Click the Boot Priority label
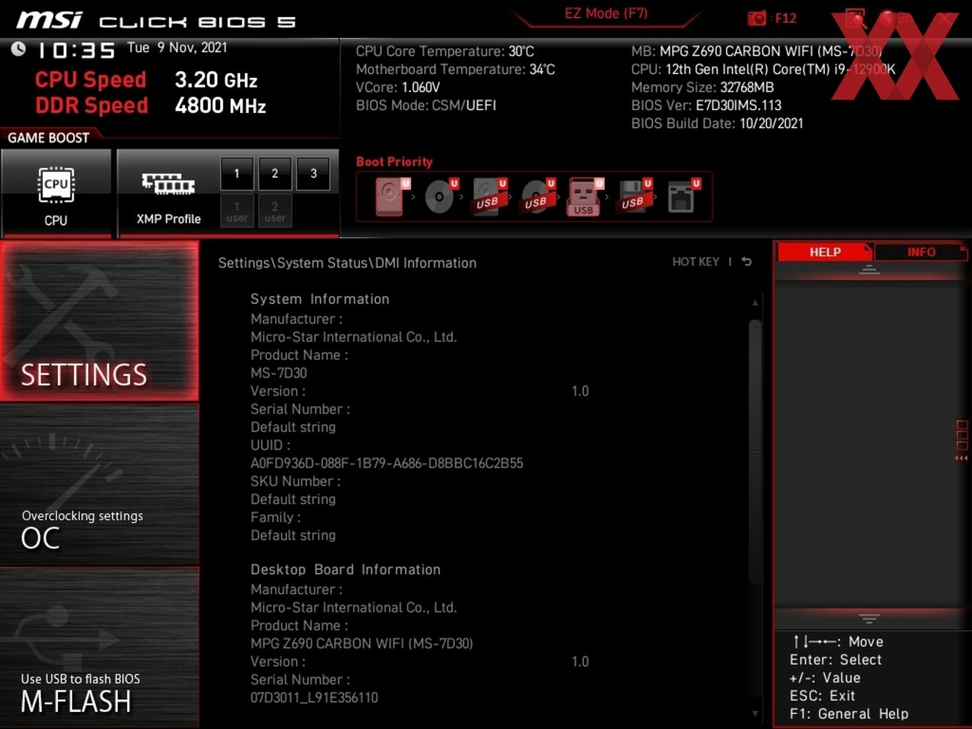The height and width of the screenshot is (729, 972). click(x=395, y=162)
